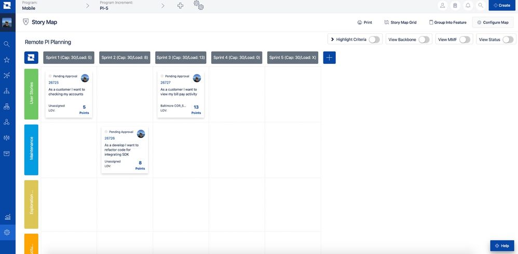The height and width of the screenshot is (254, 518).
Task: Click the 13 Points value on card 26727
Action: pyautogui.click(x=196, y=110)
